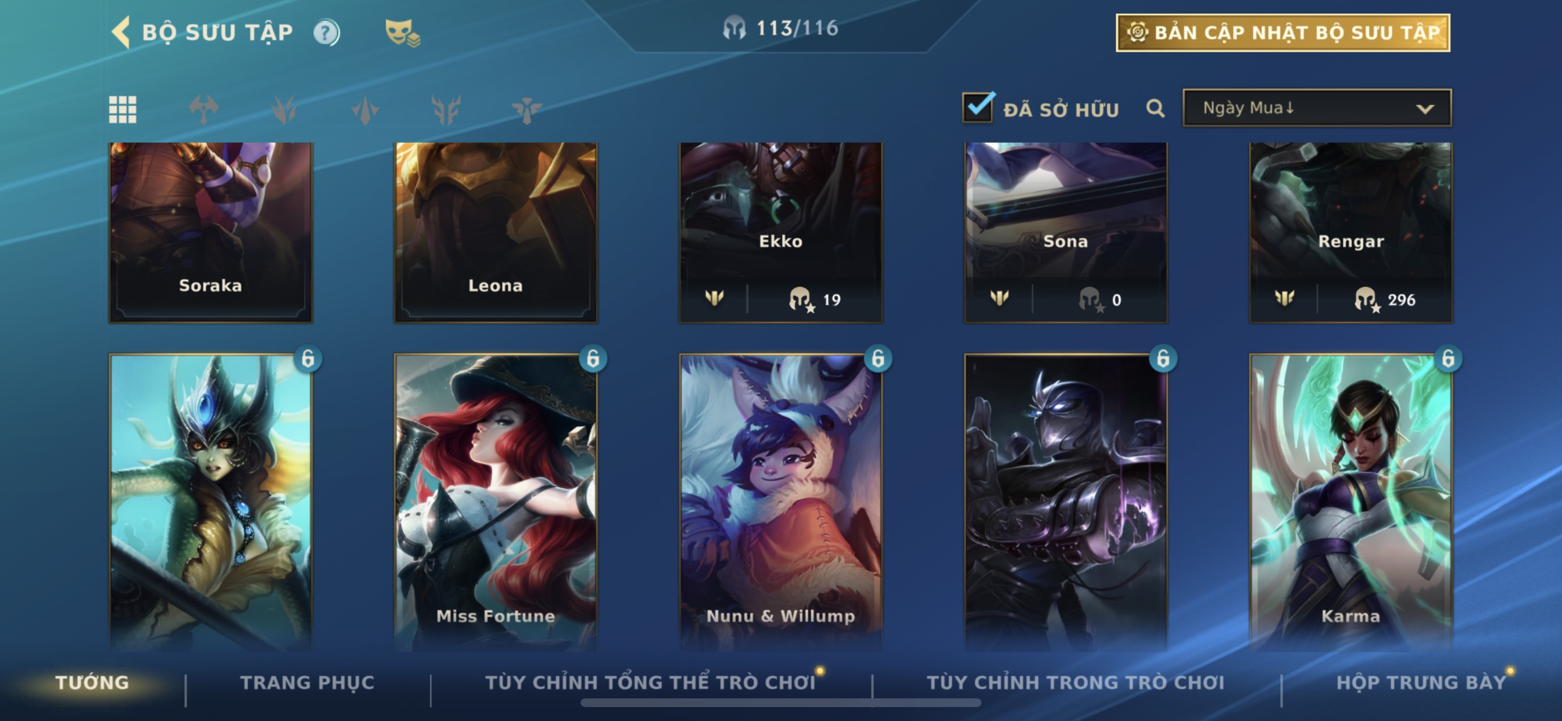Tap mastery badge on Nunu & Willump card
Screen dimensions: 1562x721
877,359
